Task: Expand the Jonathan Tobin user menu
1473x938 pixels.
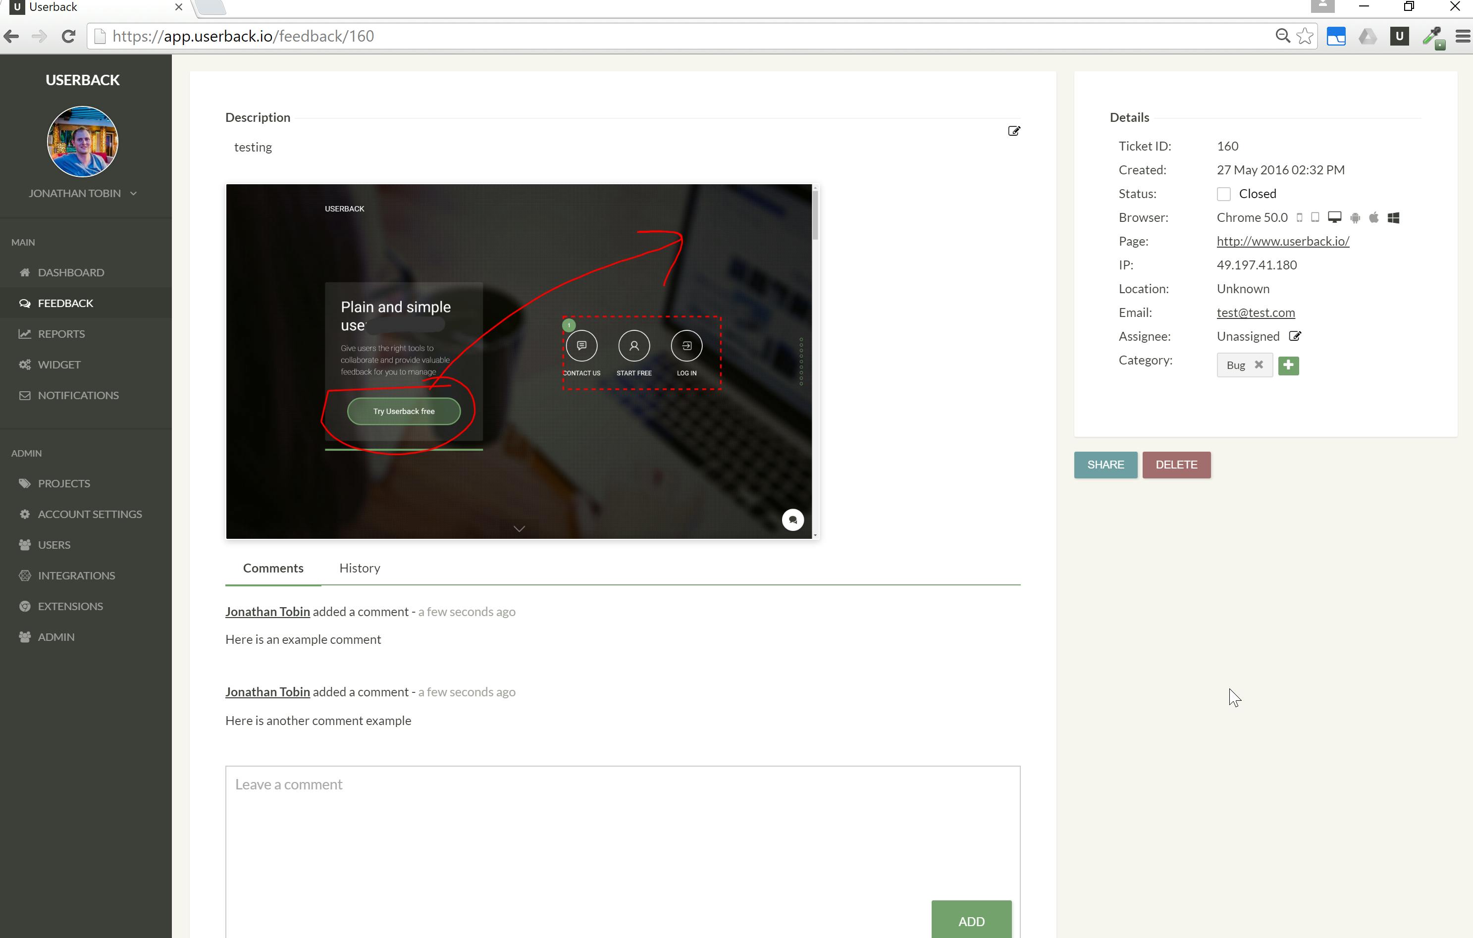Action: [x=83, y=193]
